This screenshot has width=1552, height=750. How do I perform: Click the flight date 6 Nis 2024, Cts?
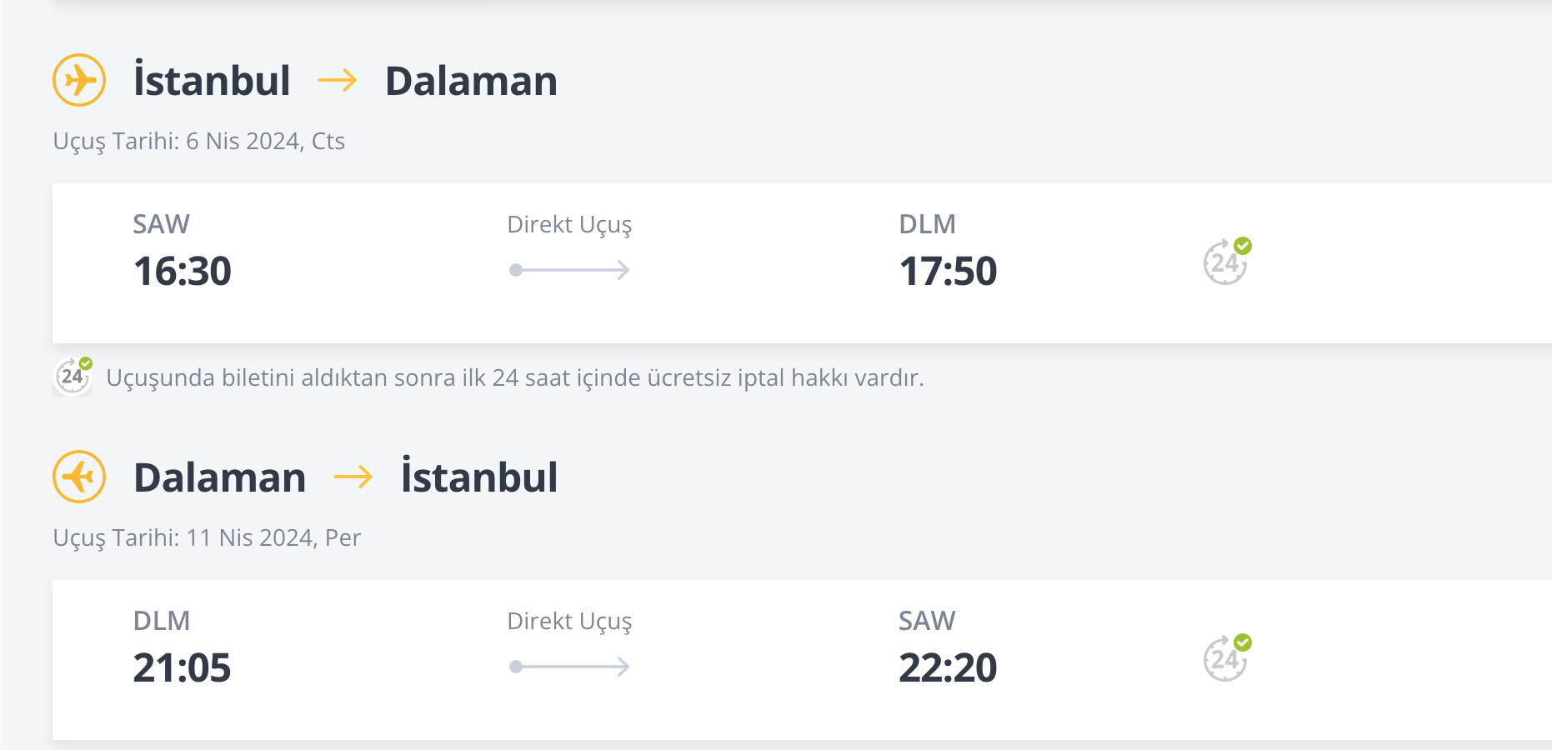[265, 141]
